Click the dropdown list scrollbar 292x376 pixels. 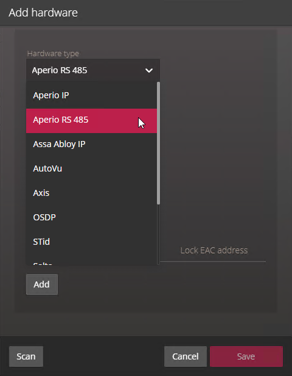(x=158, y=143)
